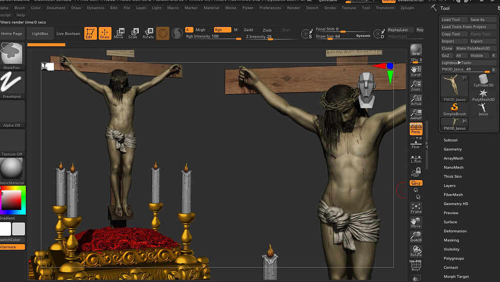
Task: Toggle Zadd sculpt mode
Action: [x=248, y=29]
